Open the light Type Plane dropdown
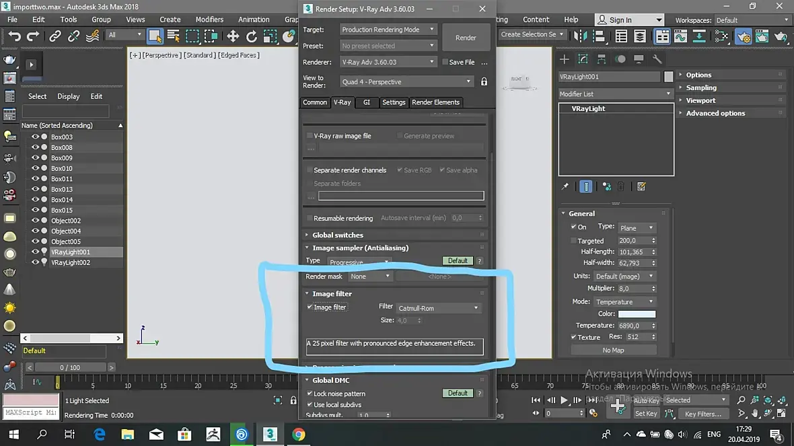Viewport: 794px width, 446px height. 637,228
